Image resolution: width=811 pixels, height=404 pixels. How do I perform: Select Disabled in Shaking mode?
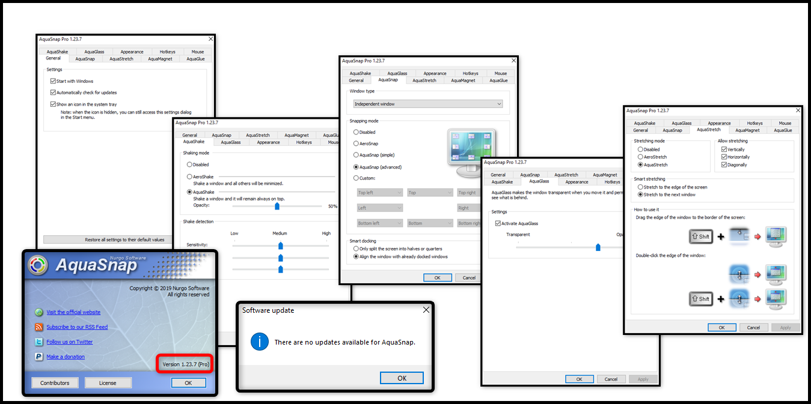click(190, 164)
